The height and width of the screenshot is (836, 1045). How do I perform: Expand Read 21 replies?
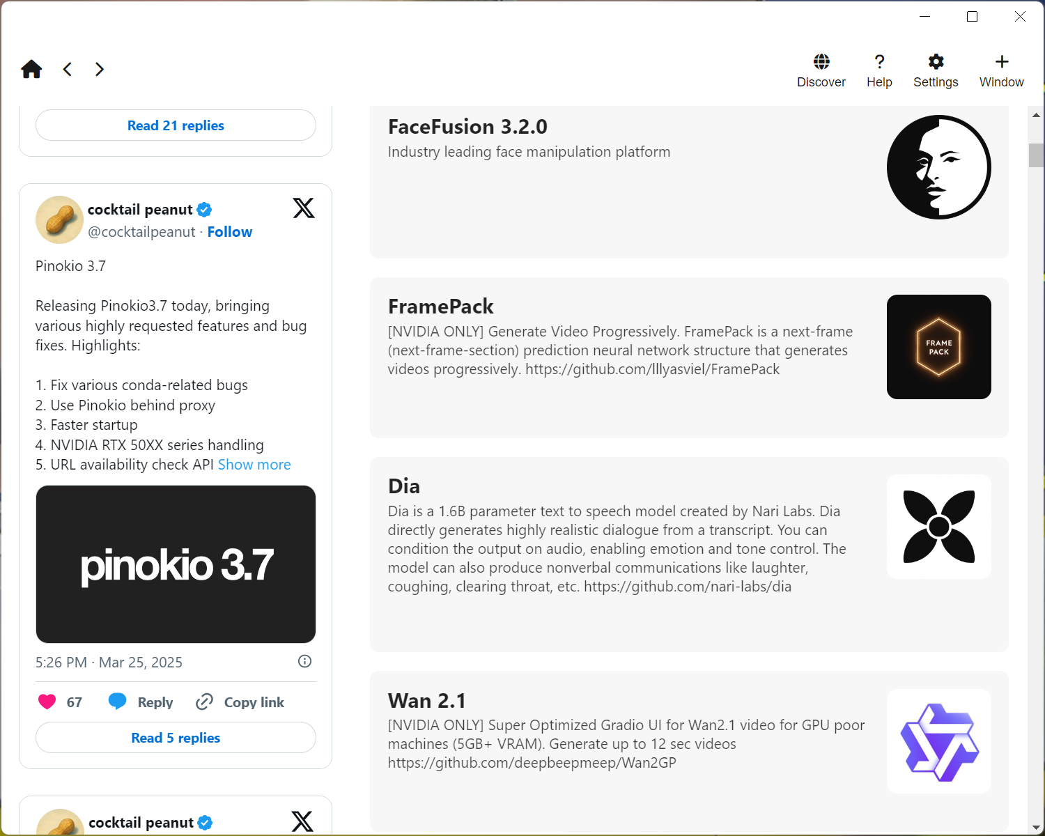pos(176,125)
